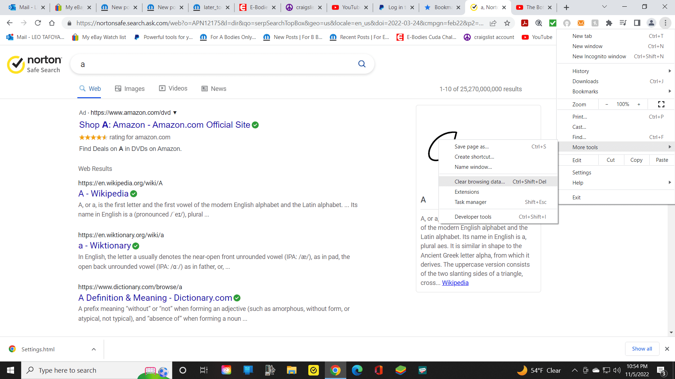The image size is (675, 379).
Task: Increase zoom with the plus button
Action: pos(639,104)
